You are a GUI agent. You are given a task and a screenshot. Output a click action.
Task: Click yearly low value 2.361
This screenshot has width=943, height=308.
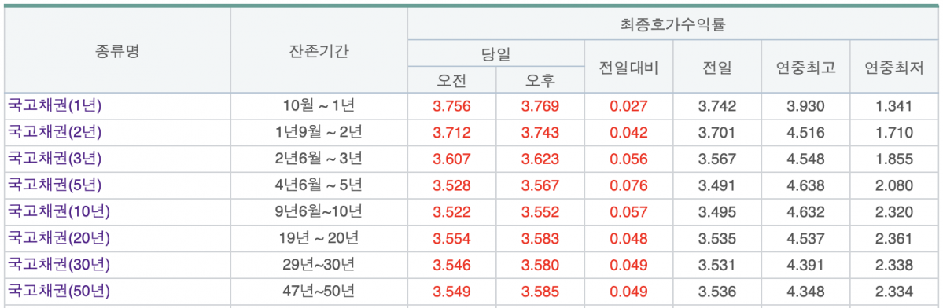[894, 238]
